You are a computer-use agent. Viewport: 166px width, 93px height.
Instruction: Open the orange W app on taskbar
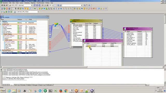click(76, 91)
